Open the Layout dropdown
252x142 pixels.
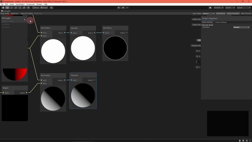244,8
